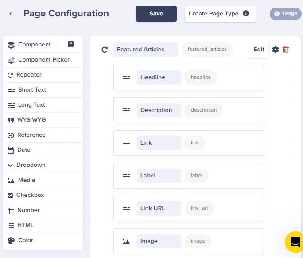
Task: Open the component library book icon
Action: click(x=70, y=44)
